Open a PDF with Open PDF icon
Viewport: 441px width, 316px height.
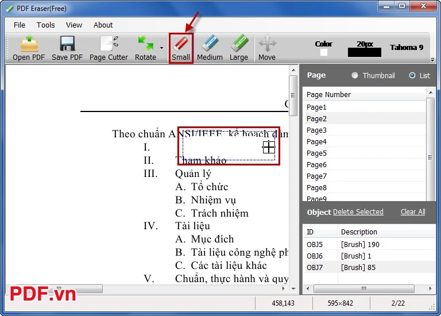pos(29,44)
